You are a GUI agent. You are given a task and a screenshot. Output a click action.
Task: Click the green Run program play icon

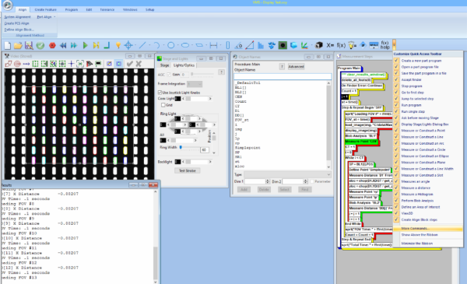pyautogui.click(x=85, y=45)
